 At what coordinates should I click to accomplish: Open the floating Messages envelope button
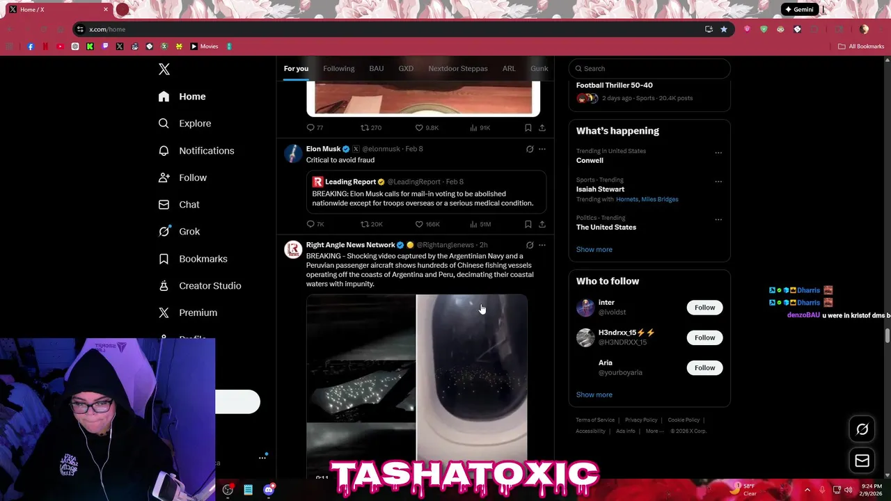862,461
